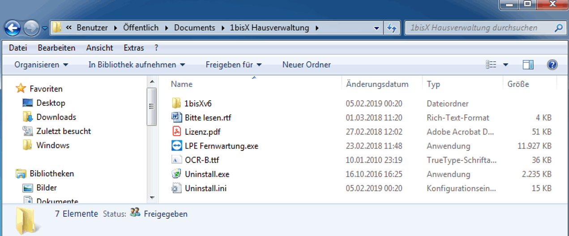Open the Freigeben für dropdown

point(233,65)
